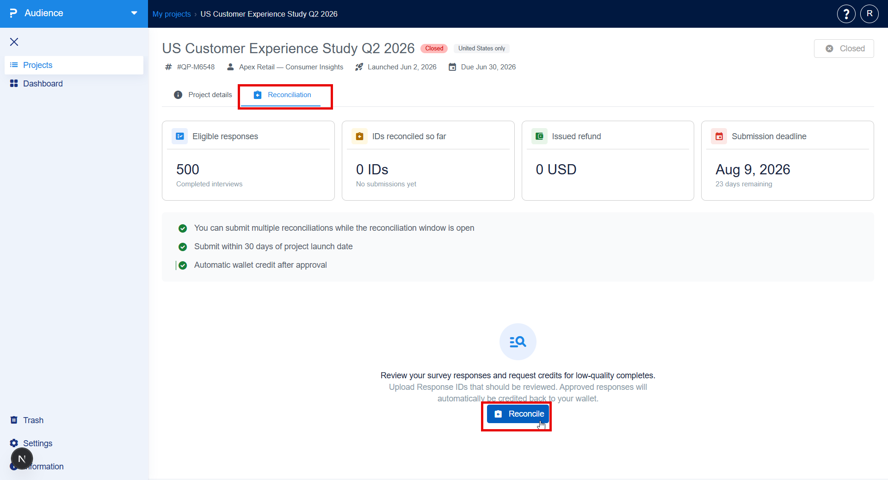
Task: Click the Submission deadline calendar icon
Action: tap(719, 136)
